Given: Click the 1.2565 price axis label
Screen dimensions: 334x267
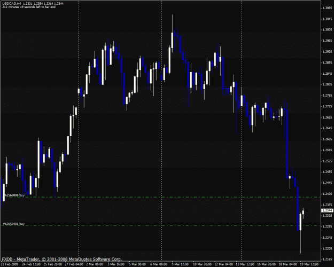Looking at the screenshot, I should point(328,150).
